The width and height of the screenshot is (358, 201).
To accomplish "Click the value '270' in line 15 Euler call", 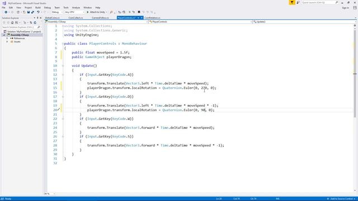I will (204, 88).
